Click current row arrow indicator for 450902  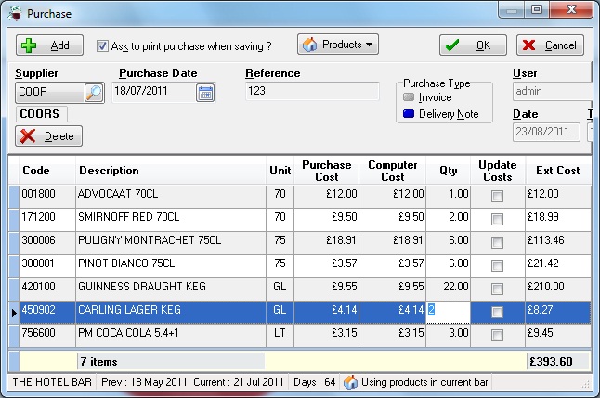click(14, 313)
